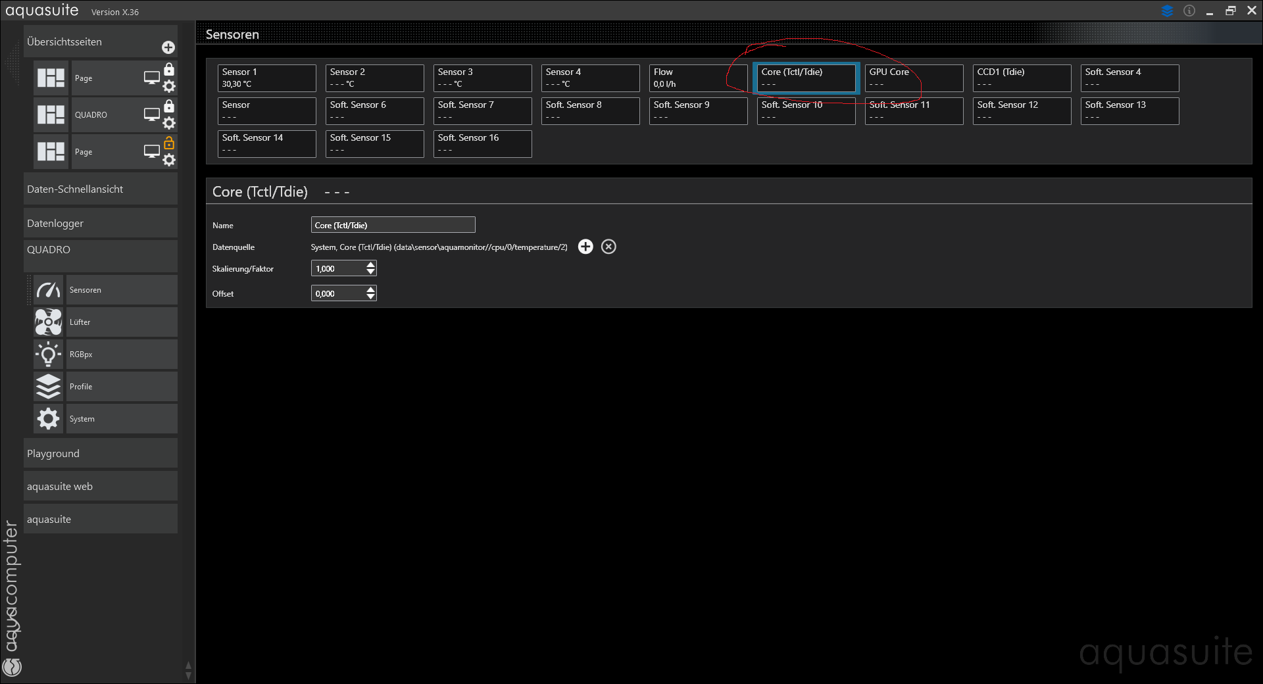
Task: Open the Profile stacked layers icon
Action: 49,387
